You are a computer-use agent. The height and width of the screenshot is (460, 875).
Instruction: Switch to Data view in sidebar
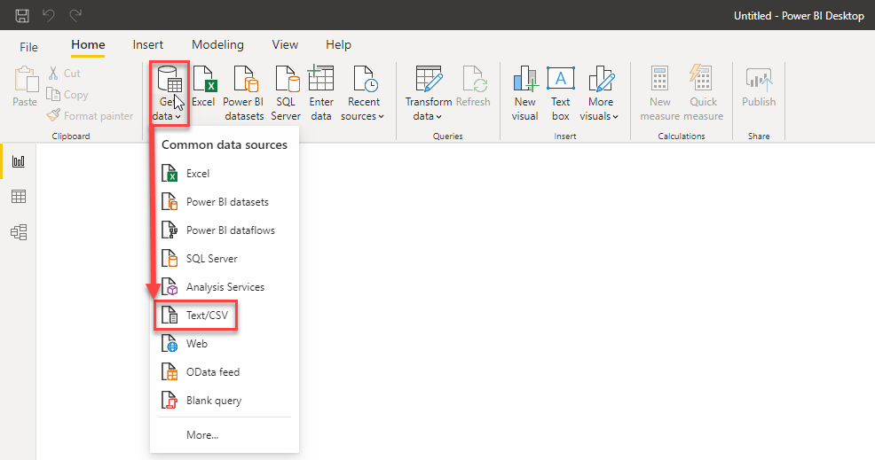(x=19, y=196)
